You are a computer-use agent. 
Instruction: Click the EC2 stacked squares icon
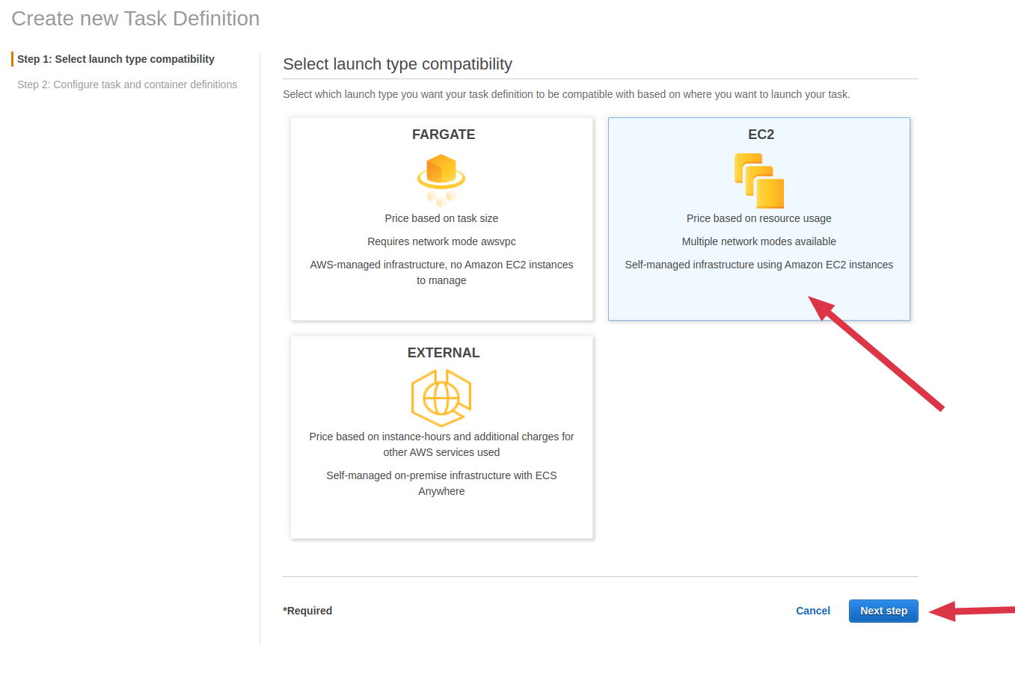759,180
